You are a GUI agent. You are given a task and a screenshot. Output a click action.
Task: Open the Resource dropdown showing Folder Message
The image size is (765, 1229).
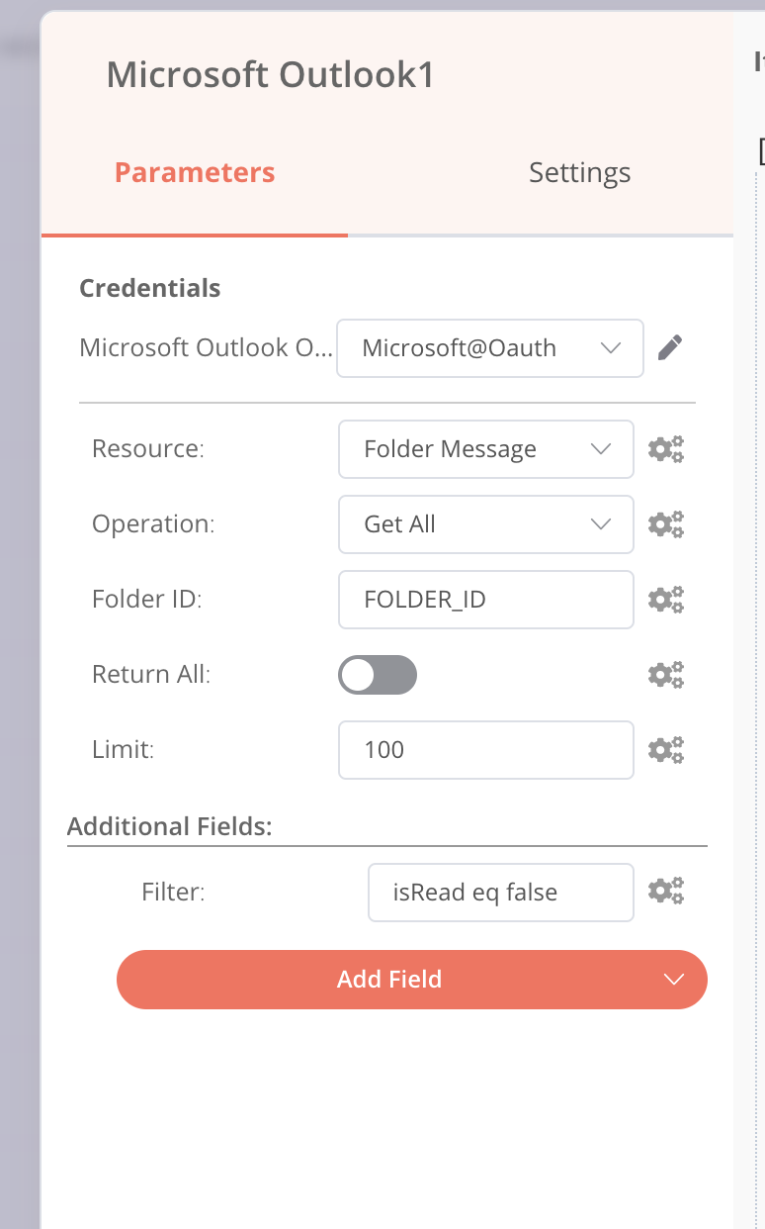[x=485, y=449]
